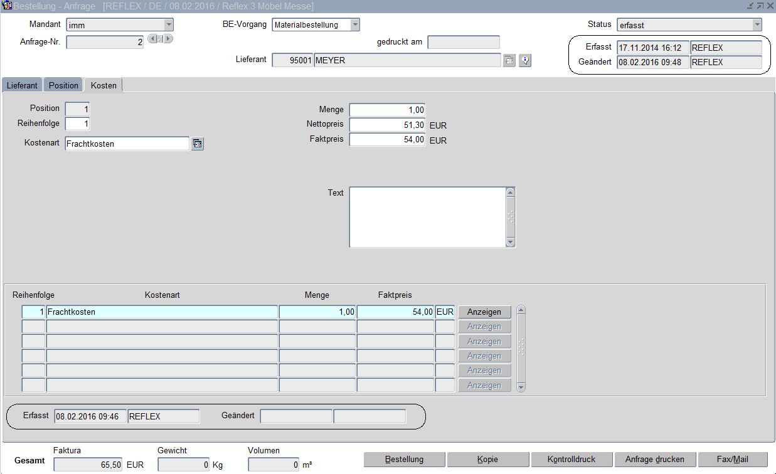Click the Anfrage drucken button
This screenshot has width=776, height=474.
[x=655, y=460]
